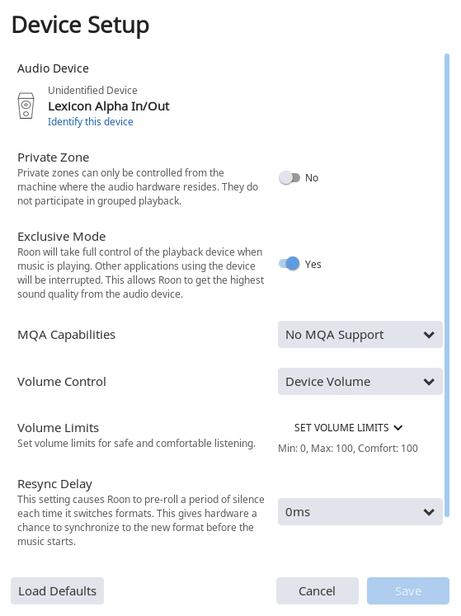Viewport: 461px width, 616px height.
Task: Enable the Private Zone toggle
Action: [289, 177]
